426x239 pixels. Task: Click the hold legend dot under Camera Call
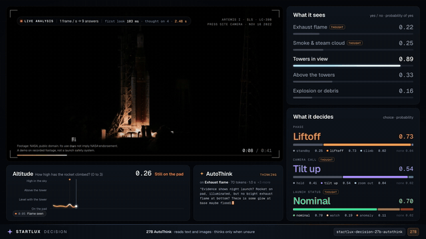point(294,183)
